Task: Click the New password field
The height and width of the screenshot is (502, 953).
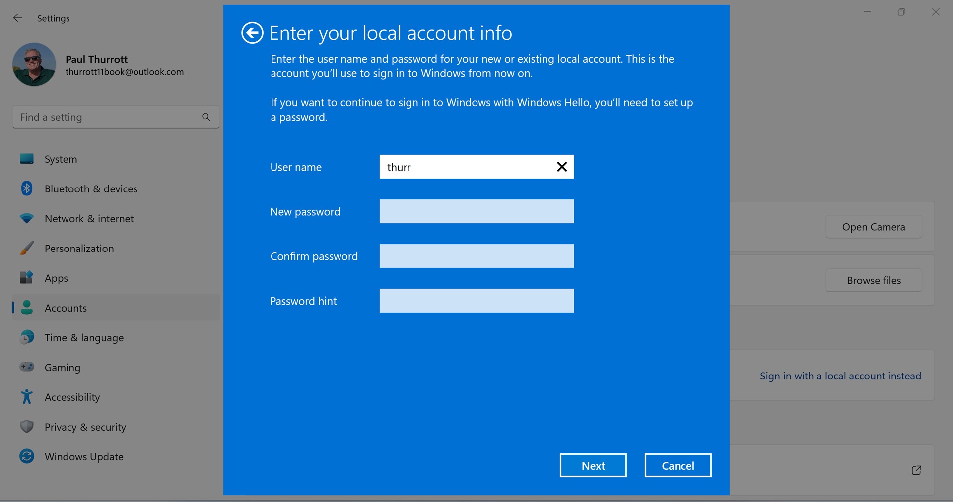Action: [x=476, y=211]
